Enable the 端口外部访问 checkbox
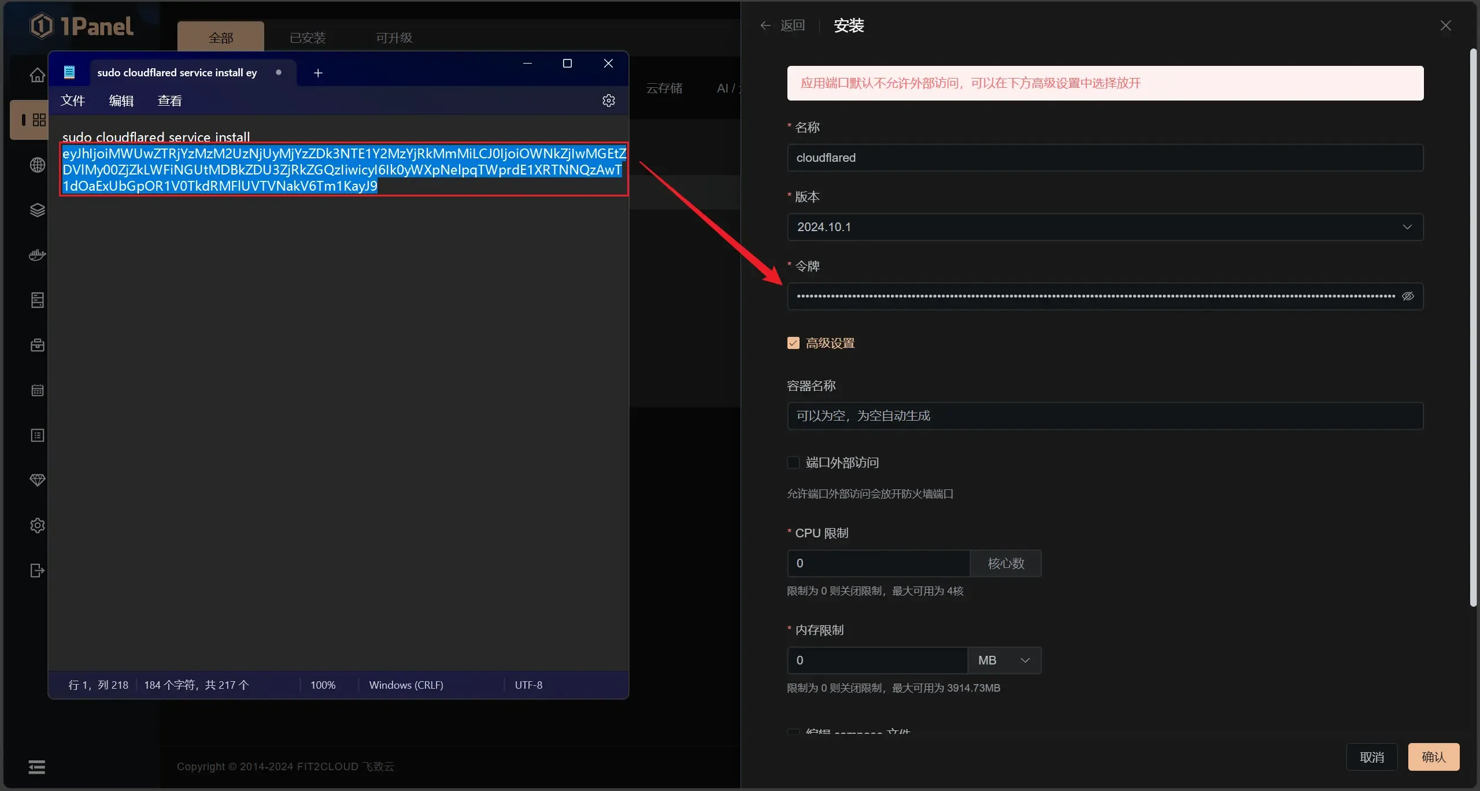This screenshot has height=791, width=1480. [793, 463]
